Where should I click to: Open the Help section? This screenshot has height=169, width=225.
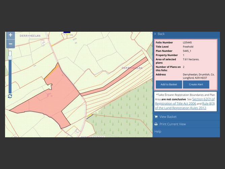[158, 131]
